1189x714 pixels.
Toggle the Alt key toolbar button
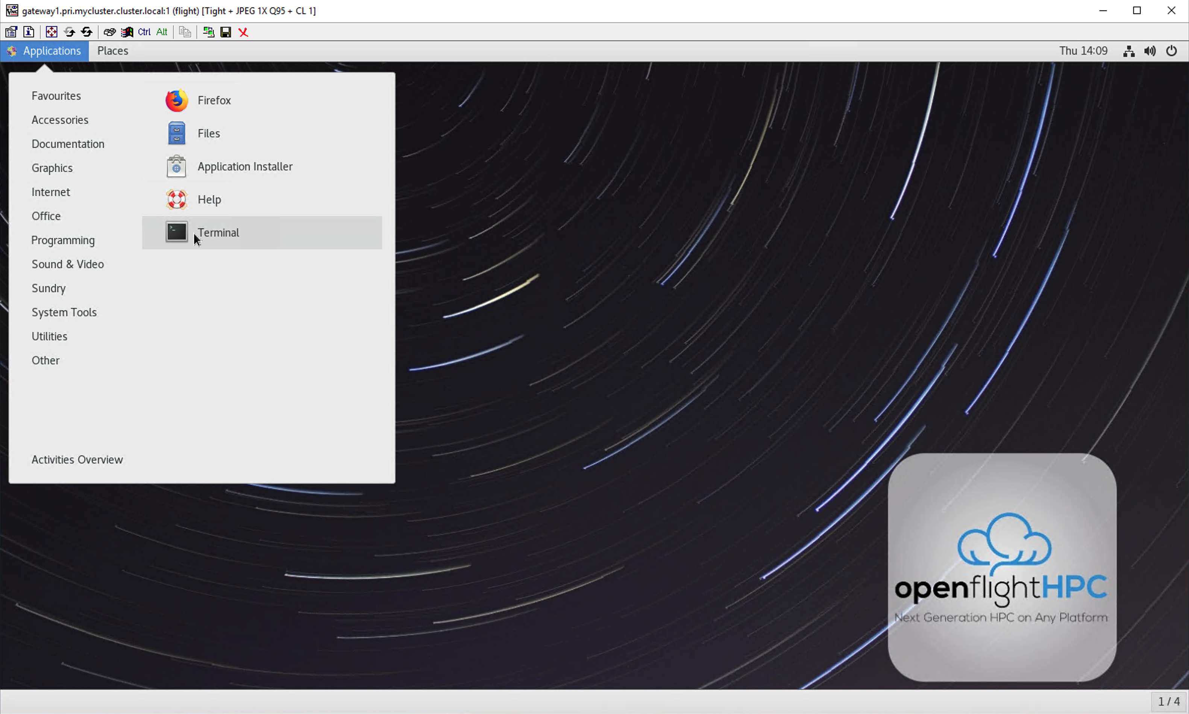(162, 32)
